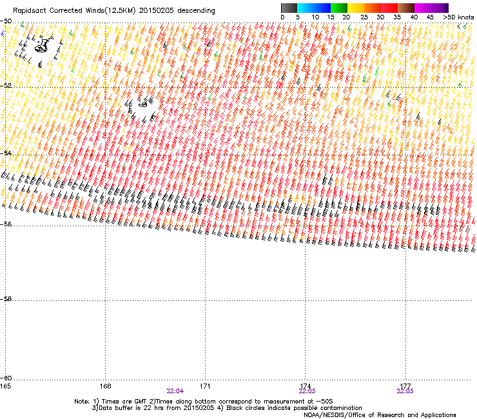Screen dimensions: 477x419
Task: Click the blue wind barb at left edge
Action: pyautogui.click(x=3, y=34)
